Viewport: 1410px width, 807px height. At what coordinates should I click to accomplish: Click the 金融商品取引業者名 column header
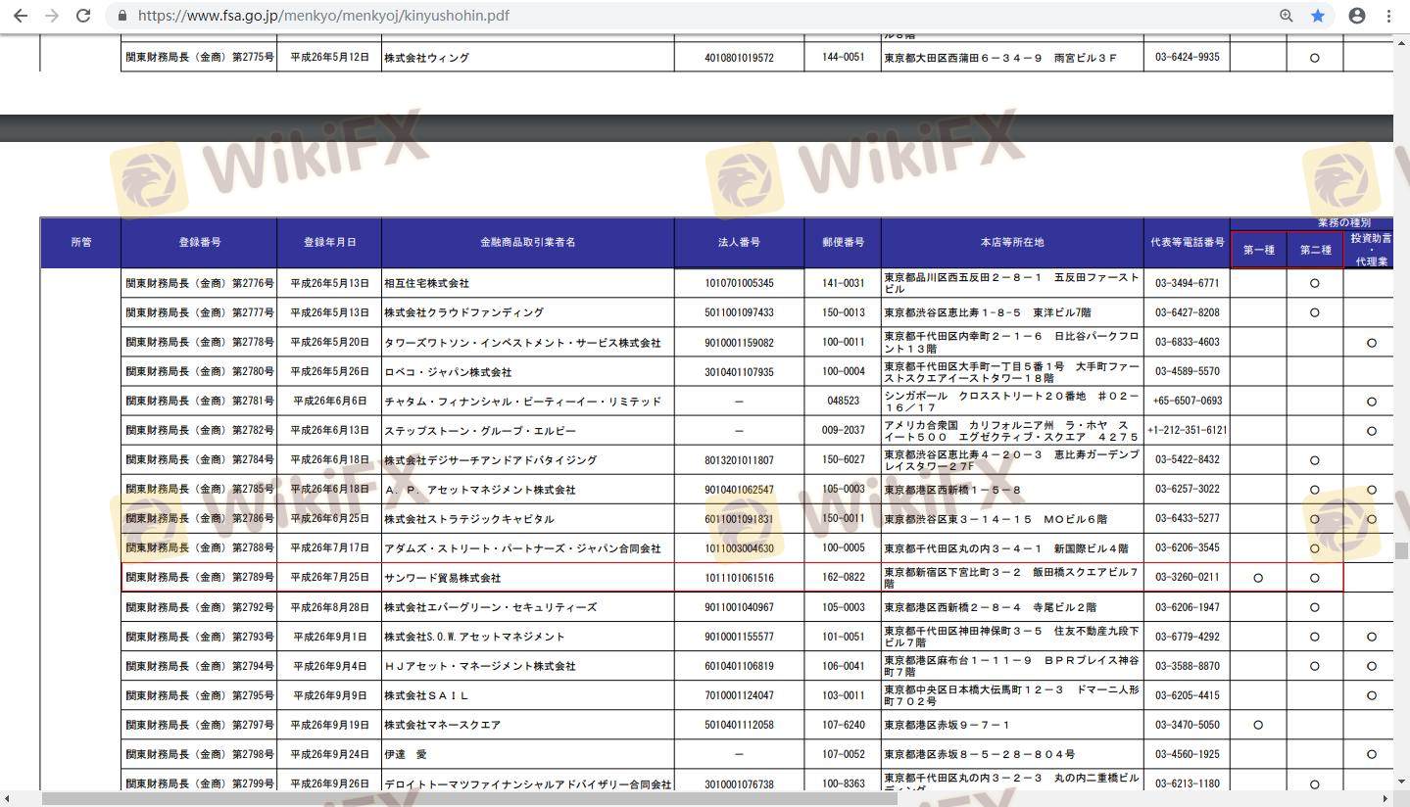pos(527,242)
